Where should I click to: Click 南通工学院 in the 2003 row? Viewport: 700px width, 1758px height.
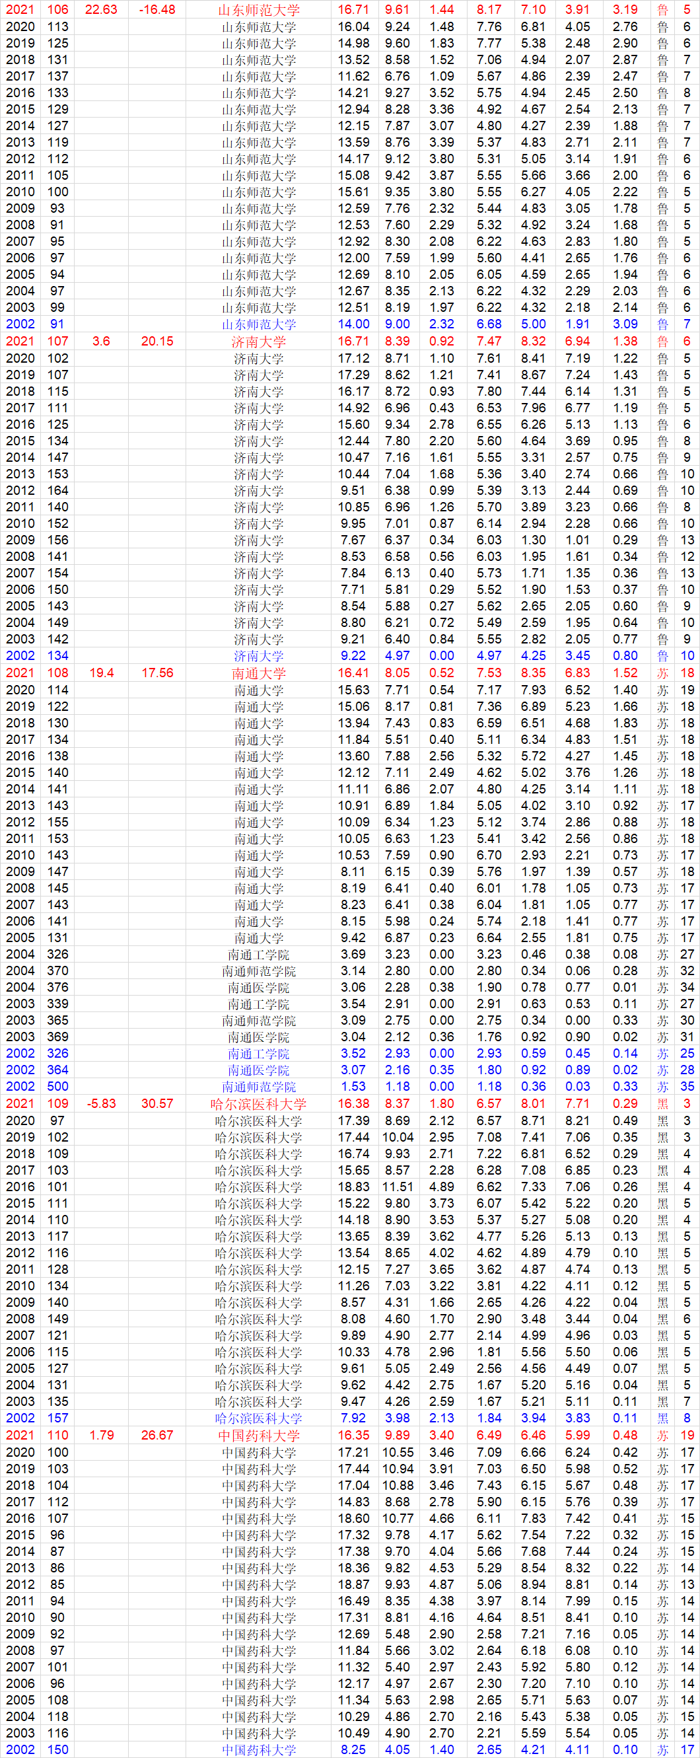tap(259, 1004)
